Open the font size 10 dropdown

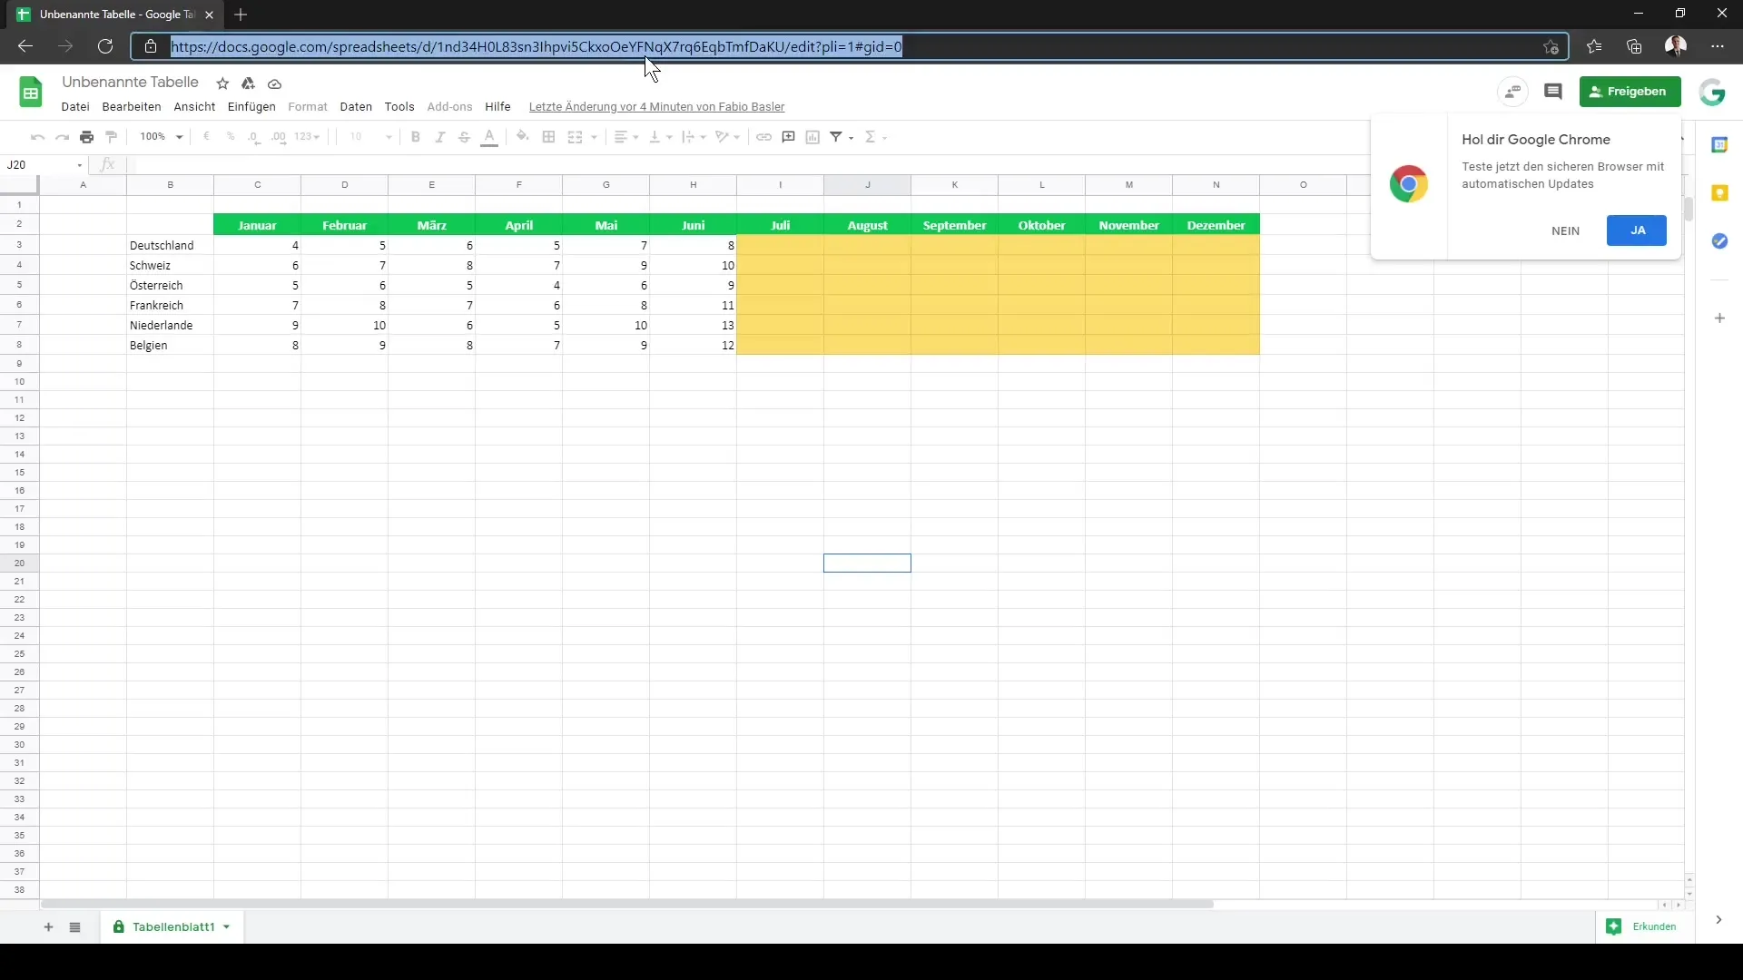point(370,137)
